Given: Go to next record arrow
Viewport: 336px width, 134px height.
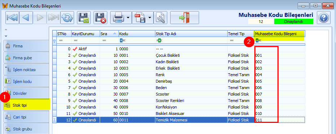Looking at the screenshot, I should coord(39,18).
